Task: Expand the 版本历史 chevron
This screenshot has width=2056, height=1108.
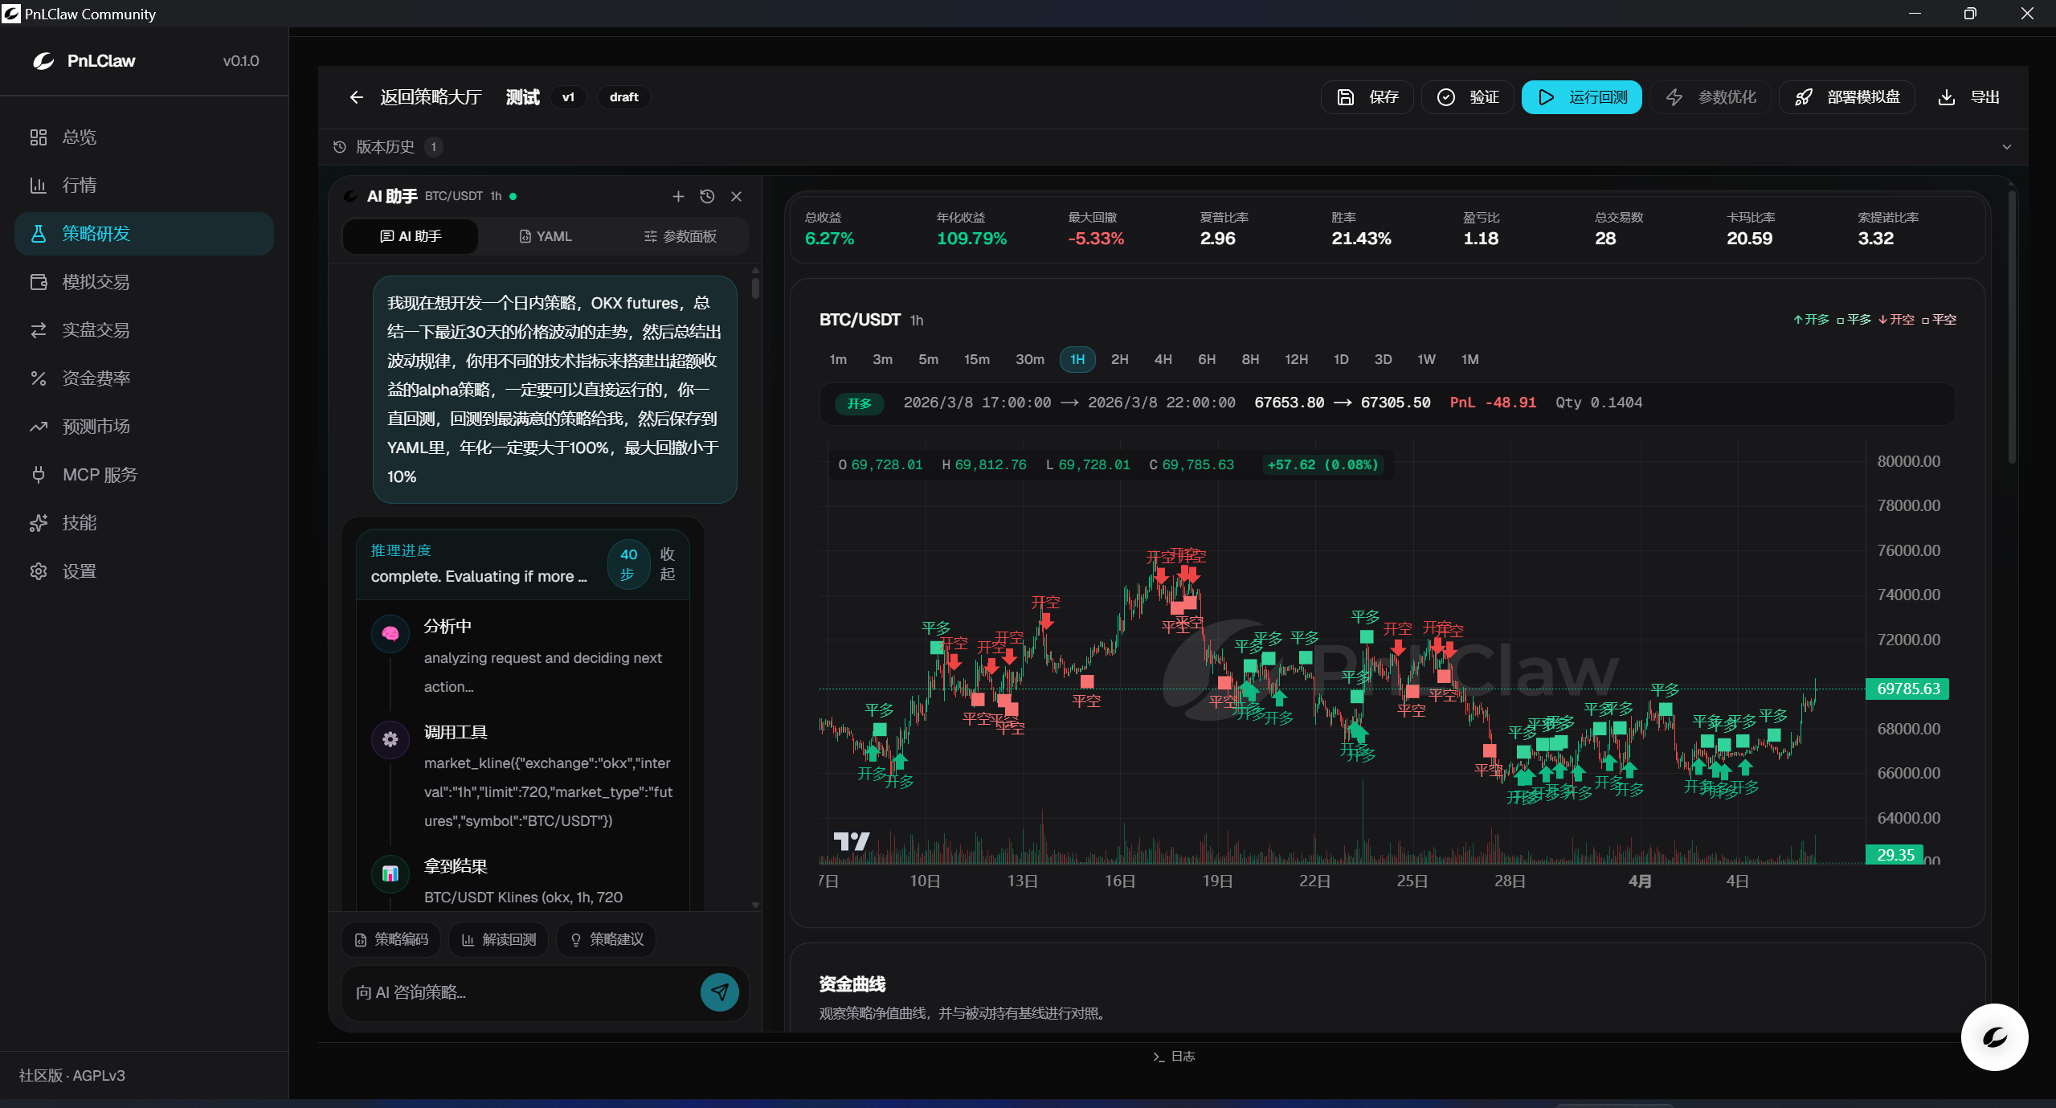Action: point(2007,147)
